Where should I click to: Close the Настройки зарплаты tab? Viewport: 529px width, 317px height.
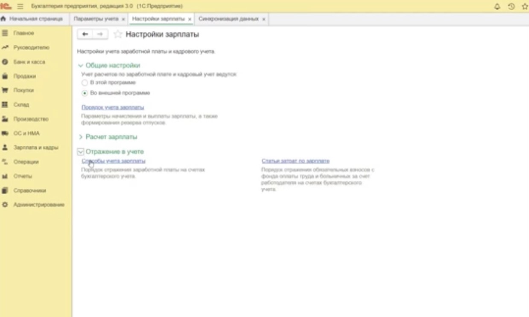point(190,19)
